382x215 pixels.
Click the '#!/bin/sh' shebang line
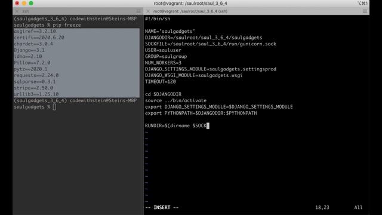click(x=158, y=19)
